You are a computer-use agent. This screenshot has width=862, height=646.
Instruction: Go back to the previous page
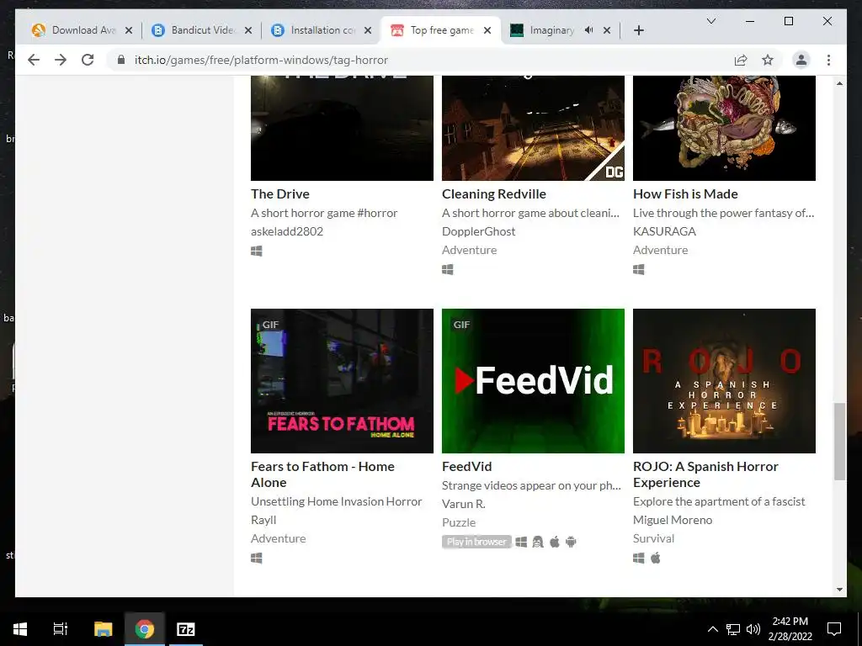pos(34,60)
